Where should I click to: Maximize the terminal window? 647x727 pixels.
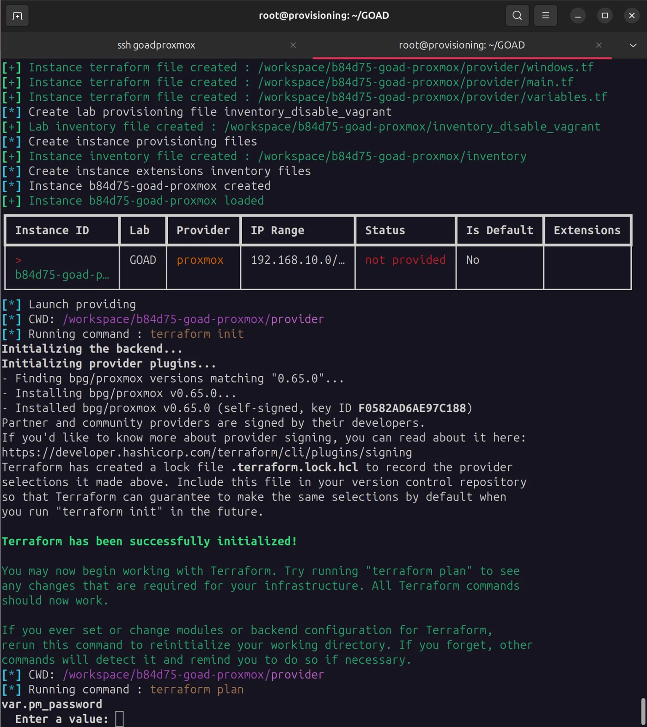tap(604, 16)
